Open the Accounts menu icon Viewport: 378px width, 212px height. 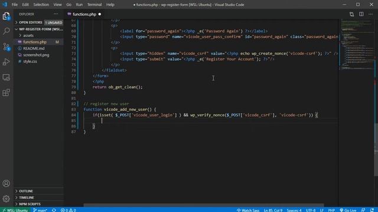pyautogui.click(x=6, y=184)
